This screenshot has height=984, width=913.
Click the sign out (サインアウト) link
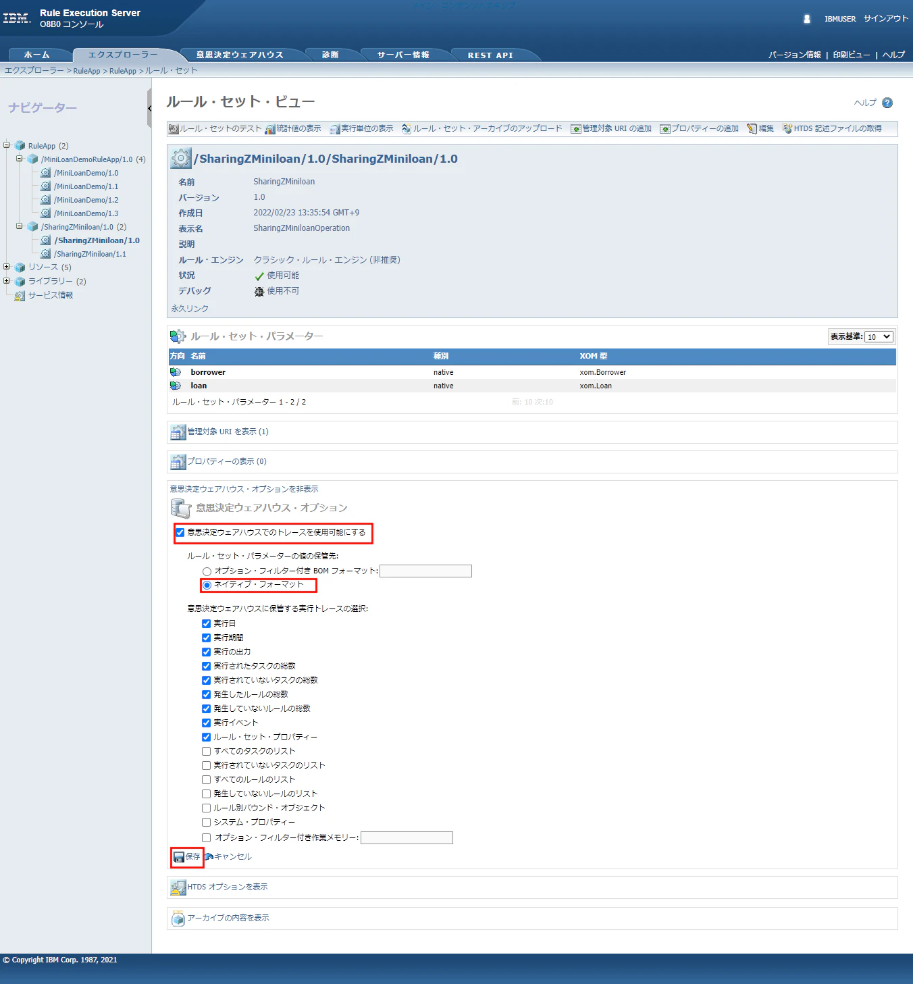click(x=885, y=18)
